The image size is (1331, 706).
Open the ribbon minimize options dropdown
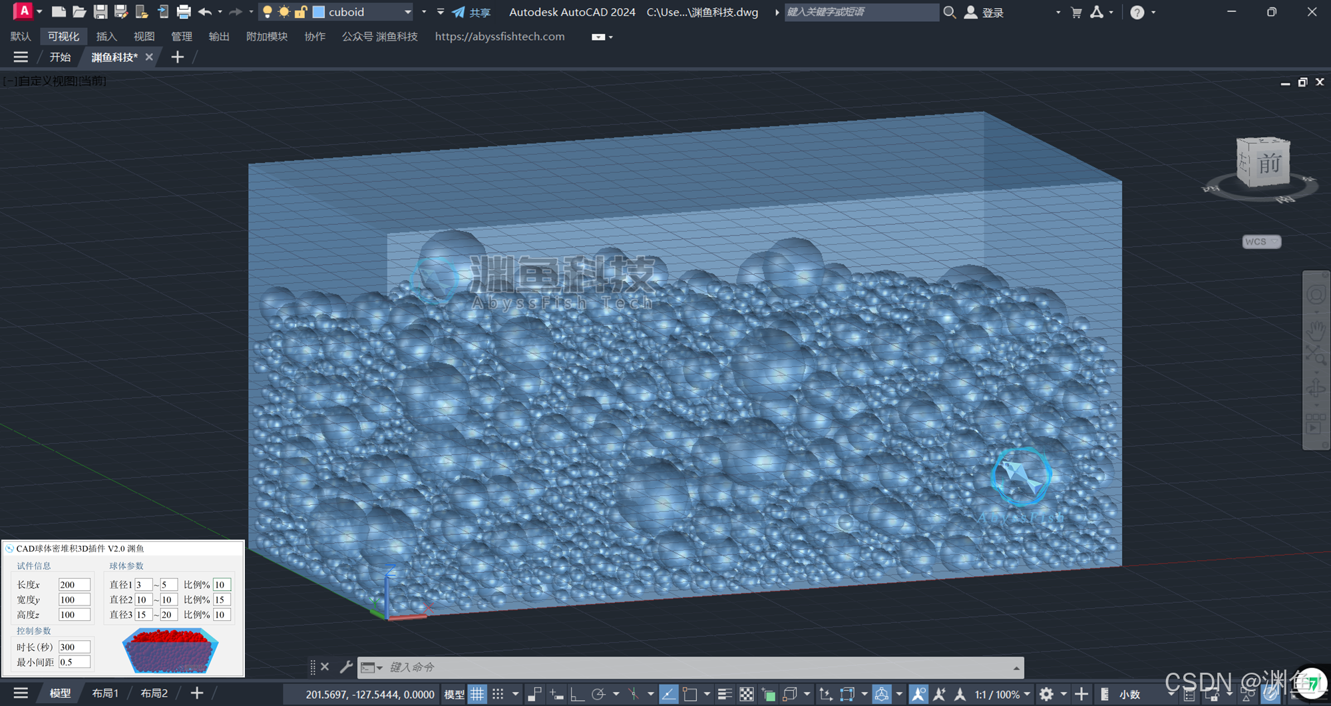(610, 37)
